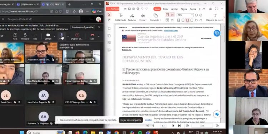Image resolution: width=268 pixels, height=134 pixels.
Task: Click the zoom out minus icon in ribbon
Action: pos(196,15)
